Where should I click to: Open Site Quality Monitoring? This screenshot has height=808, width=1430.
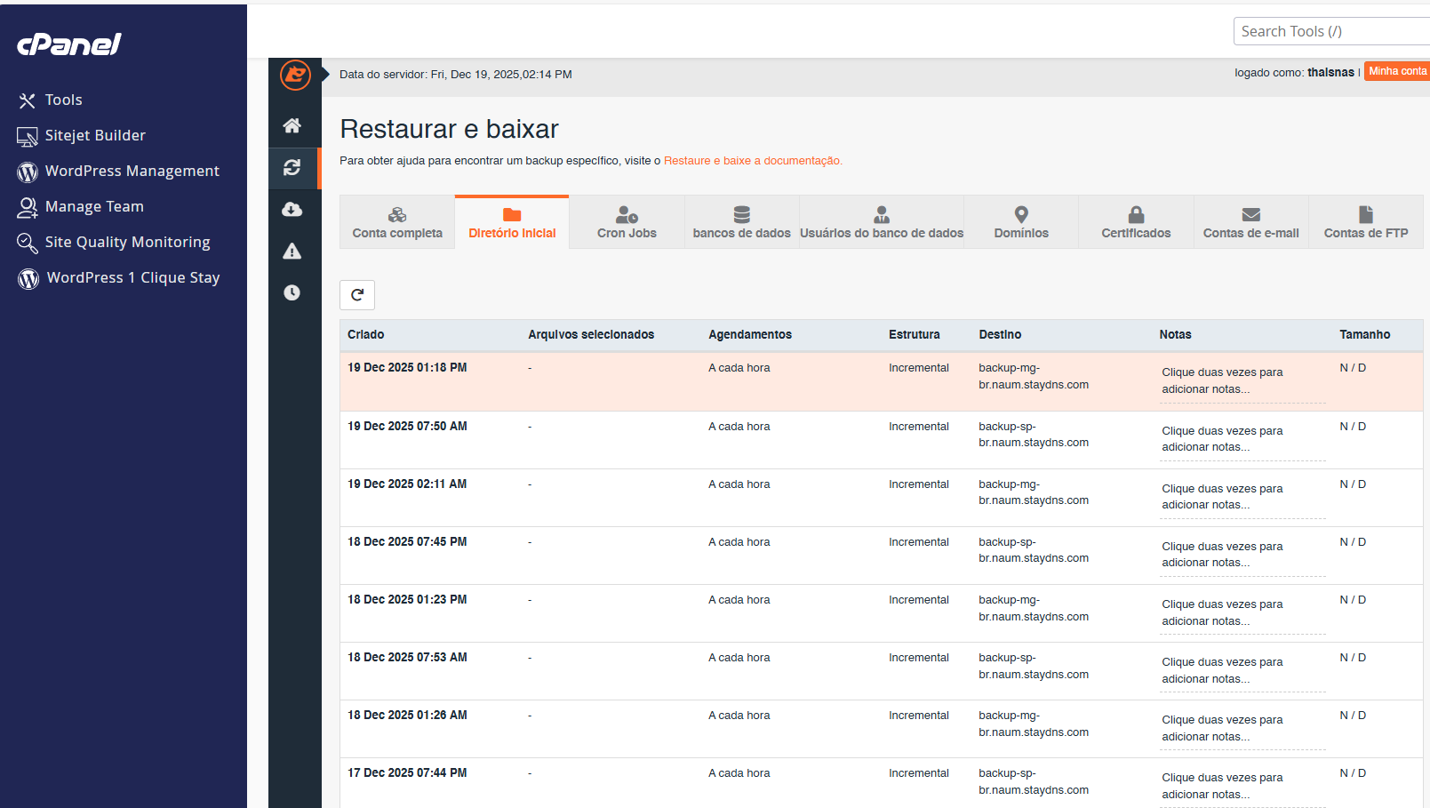click(x=127, y=242)
